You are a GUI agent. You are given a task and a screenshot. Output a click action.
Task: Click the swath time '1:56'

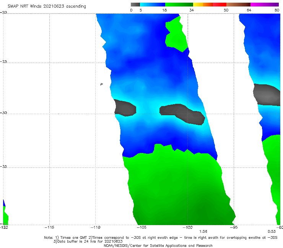203,232
